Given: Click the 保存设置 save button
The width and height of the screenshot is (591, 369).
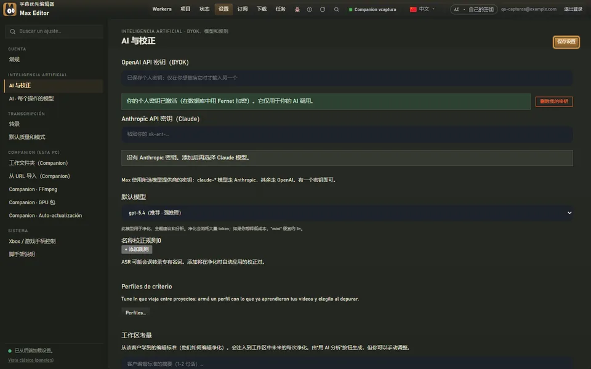Looking at the screenshot, I should 566,42.
